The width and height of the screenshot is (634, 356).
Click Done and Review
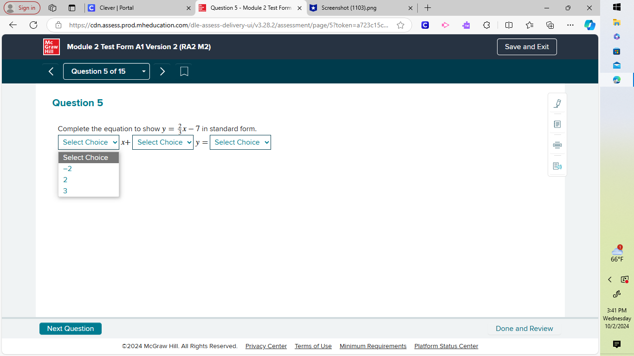click(524, 329)
